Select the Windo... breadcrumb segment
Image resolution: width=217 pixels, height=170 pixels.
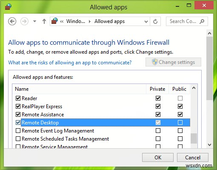[x=76, y=21]
